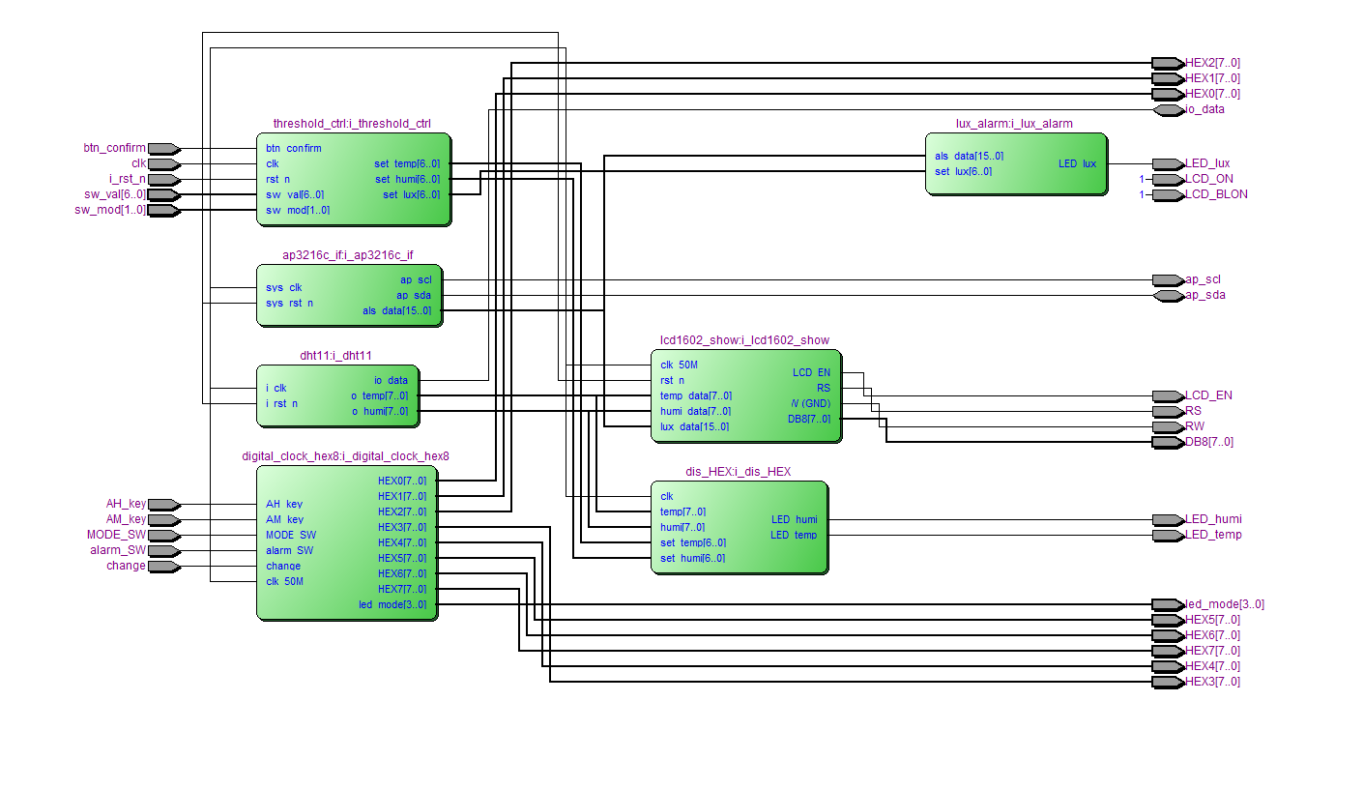This screenshot has width=1364, height=789.
Task: Select the io_data bidirectional pin symbol
Action: coord(1169,110)
